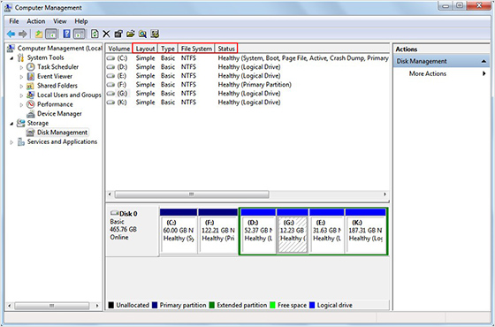Click the Status column header
Screen dimensions: 495x327
(x=226, y=49)
